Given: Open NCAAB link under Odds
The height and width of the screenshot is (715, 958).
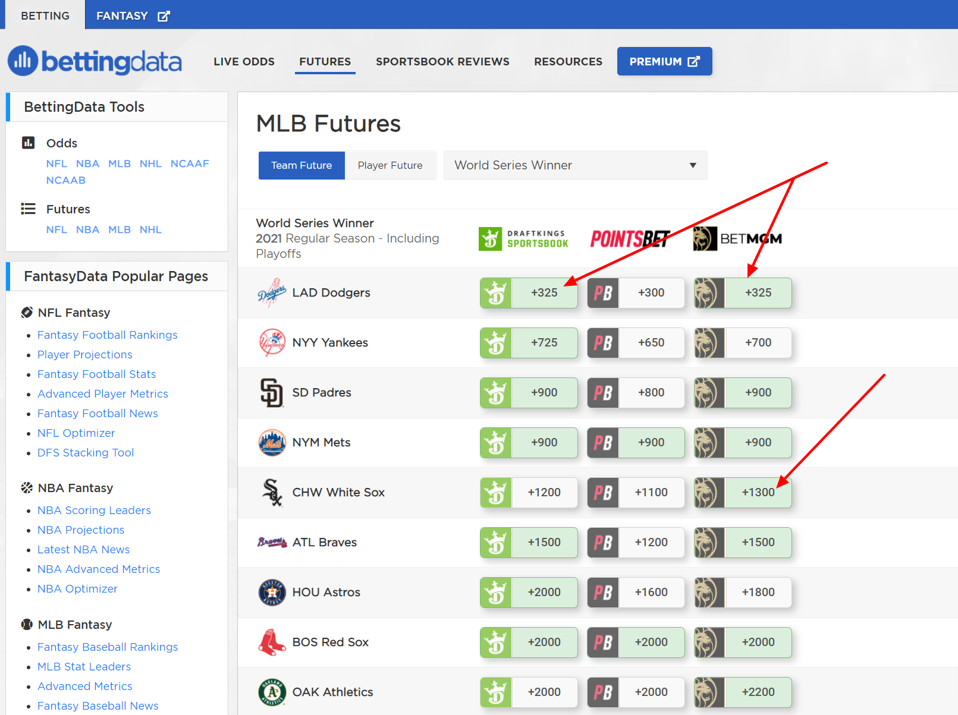Looking at the screenshot, I should coord(66,180).
